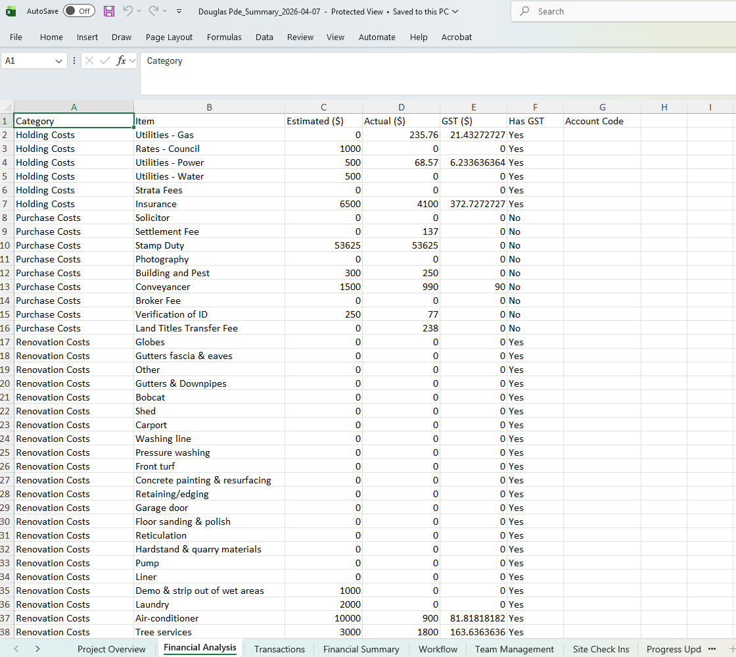The height and width of the screenshot is (657, 736).
Task: Click the Account Code header cell
Action: 602,121
